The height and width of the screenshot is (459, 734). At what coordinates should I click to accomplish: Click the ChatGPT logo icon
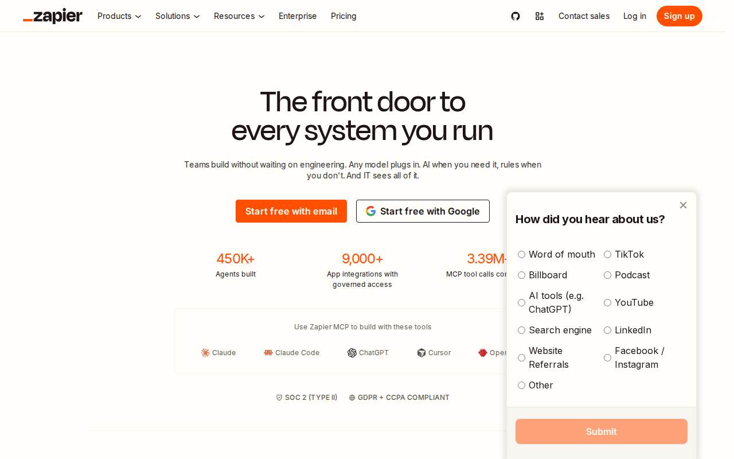pyautogui.click(x=352, y=353)
